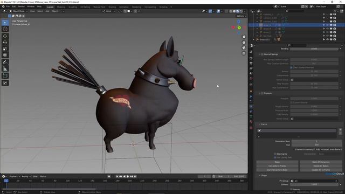
Task: Click Bake All Dynamics button
Action: pyautogui.click(x=321, y=162)
